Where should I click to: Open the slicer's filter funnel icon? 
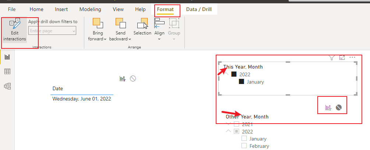point(332,58)
